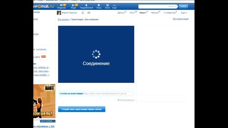Expand the Еще dropdown in profile tabs
Image resolution: width=228 pixels, height=128 pixels.
tap(184, 13)
